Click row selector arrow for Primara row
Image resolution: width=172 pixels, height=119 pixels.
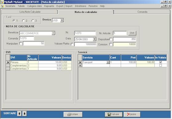pos(8,62)
